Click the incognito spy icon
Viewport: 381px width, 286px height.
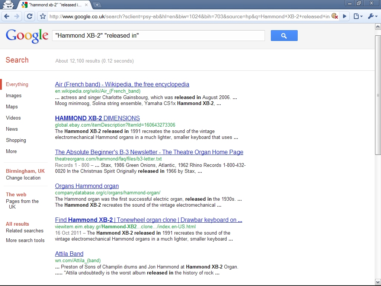8,4
